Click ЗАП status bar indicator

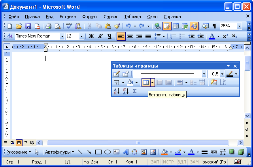click(155, 162)
